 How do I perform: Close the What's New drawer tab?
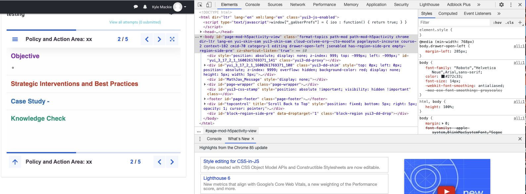(x=253, y=139)
